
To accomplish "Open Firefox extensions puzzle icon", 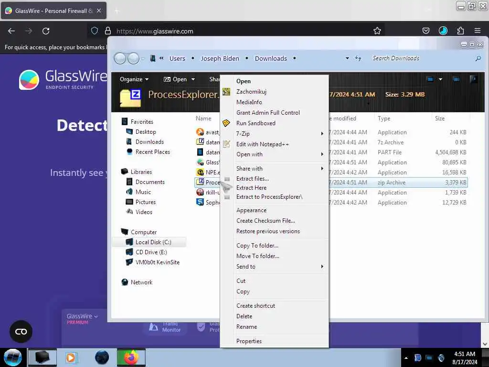I will (x=460, y=31).
